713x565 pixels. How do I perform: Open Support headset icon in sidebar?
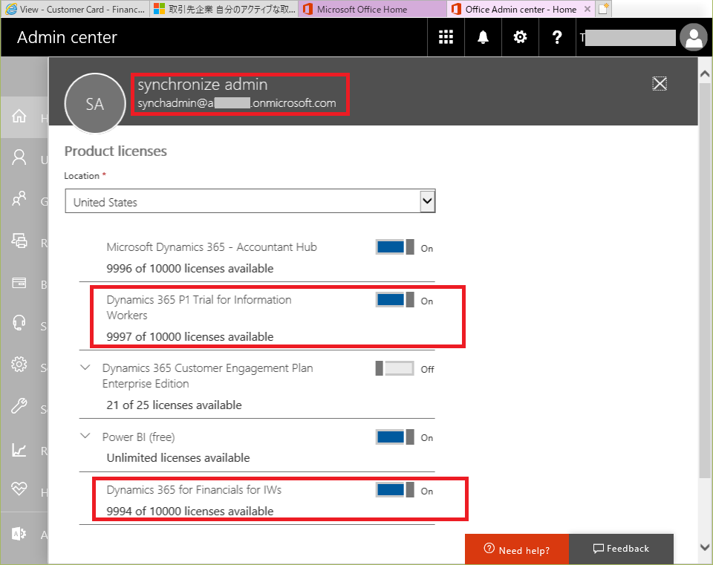[19, 323]
